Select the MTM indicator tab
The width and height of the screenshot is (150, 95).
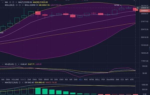pos(91,80)
